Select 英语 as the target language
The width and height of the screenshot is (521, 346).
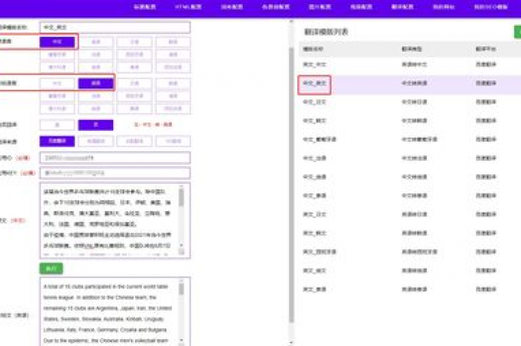[x=96, y=83]
